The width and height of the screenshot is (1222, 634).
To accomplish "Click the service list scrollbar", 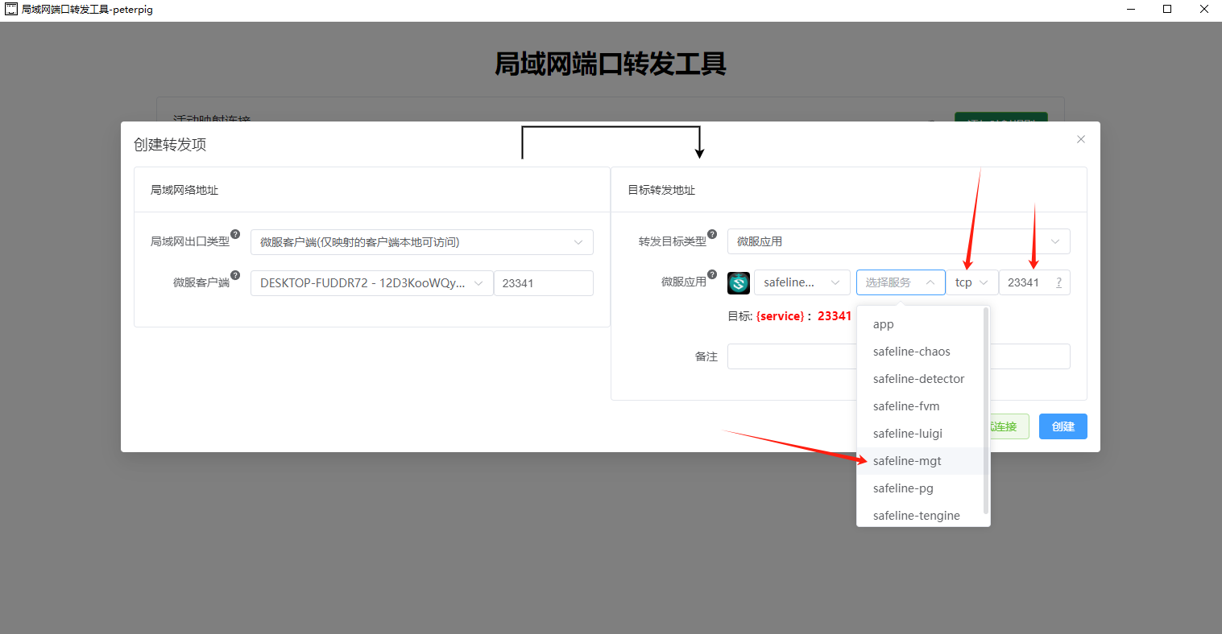I will pyautogui.click(x=986, y=410).
